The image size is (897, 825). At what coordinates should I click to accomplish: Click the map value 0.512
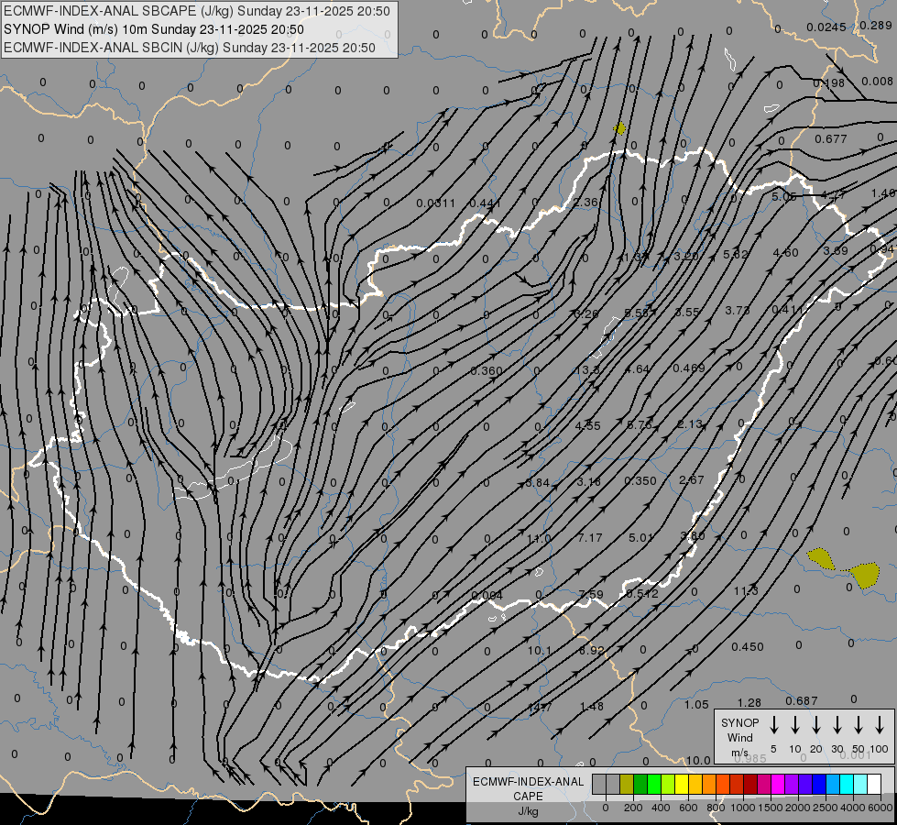(642, 594)
